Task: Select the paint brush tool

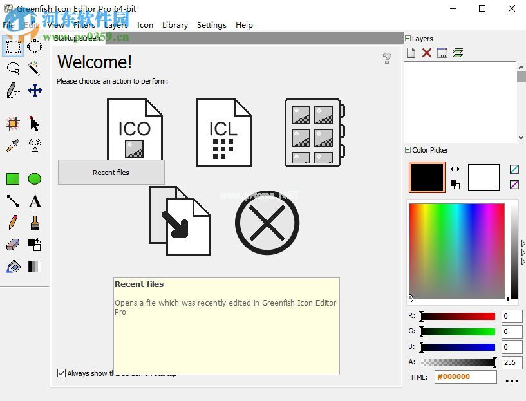Action: click(35, 223)
